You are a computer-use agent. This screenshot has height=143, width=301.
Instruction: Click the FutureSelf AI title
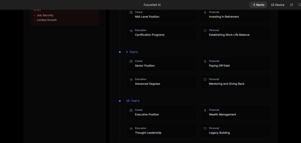pos(152,5)
